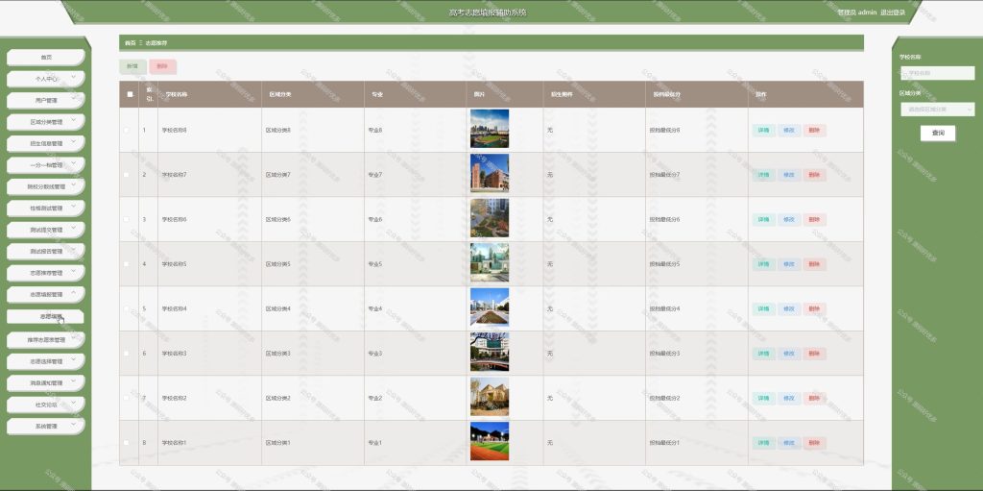Click the 新增 button above the table

pos(132,66)
